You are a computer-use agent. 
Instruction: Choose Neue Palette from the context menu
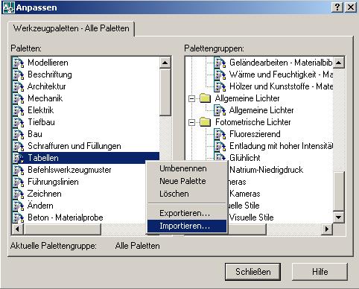click(x=182, y=181)
